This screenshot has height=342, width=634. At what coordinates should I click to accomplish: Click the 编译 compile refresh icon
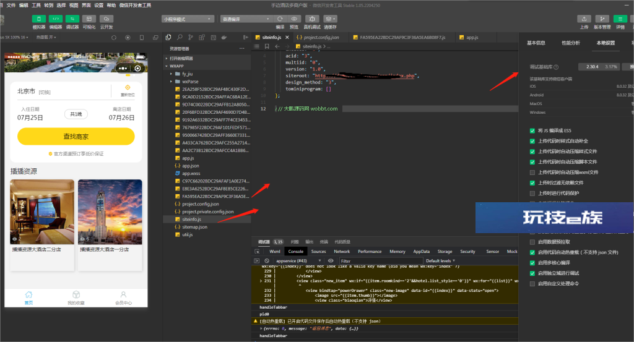(280, 19)
